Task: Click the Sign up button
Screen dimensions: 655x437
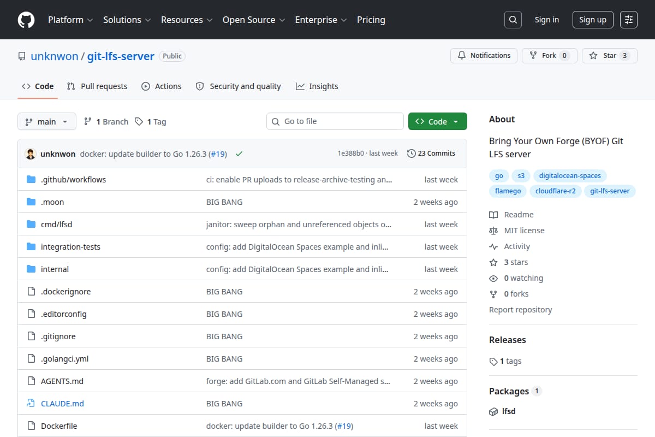Action: pyautogui.click(x=593, y=20)
